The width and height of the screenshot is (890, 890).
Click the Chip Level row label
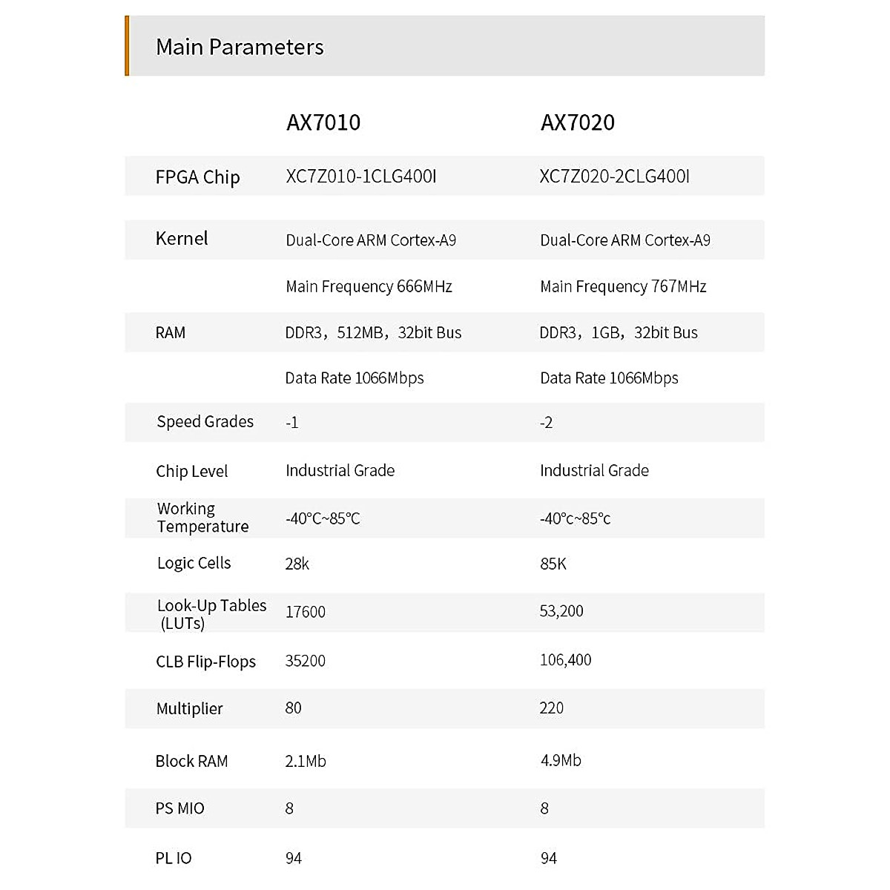point(191,471)
